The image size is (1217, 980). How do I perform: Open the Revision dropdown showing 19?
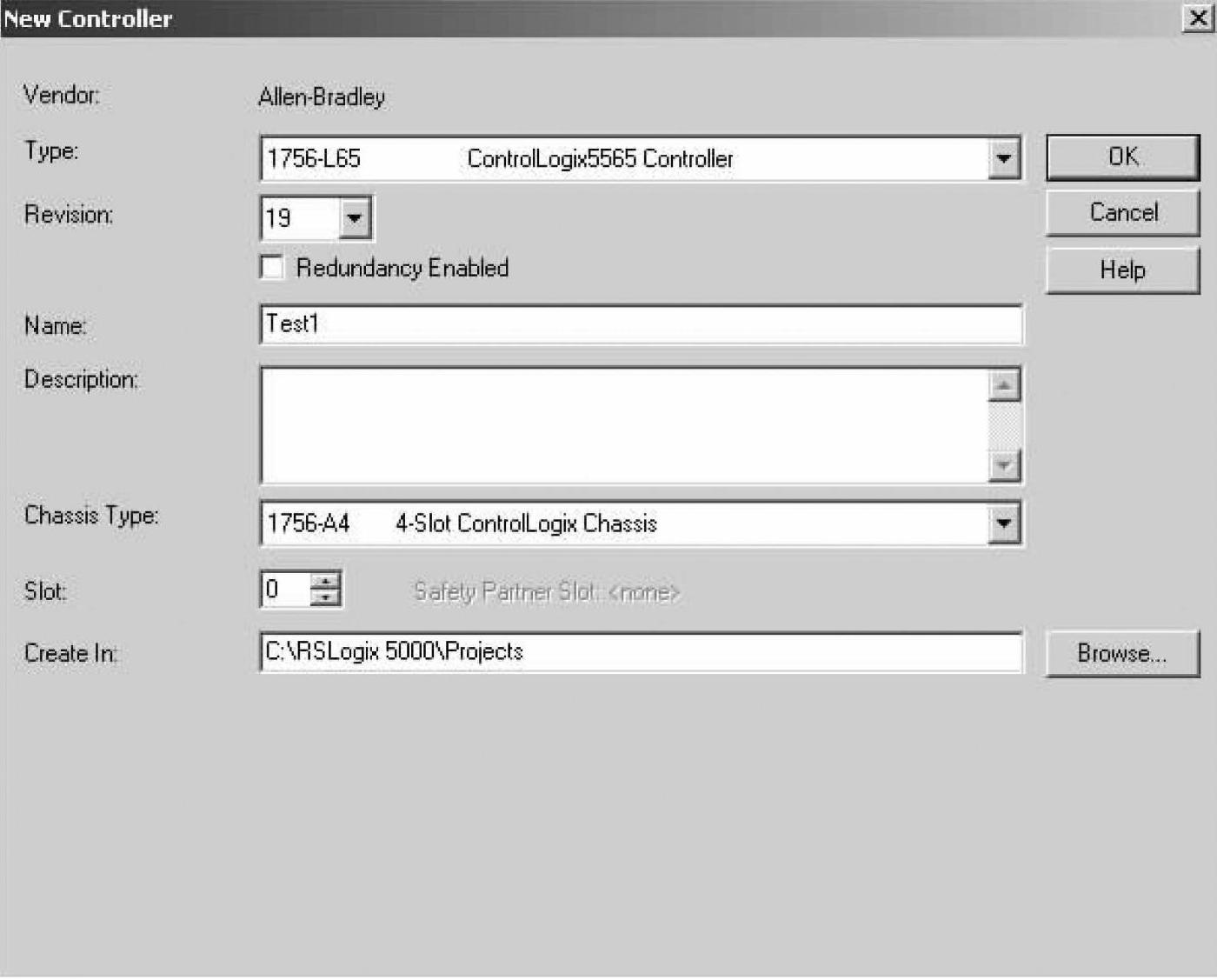[x=354, y=217]
